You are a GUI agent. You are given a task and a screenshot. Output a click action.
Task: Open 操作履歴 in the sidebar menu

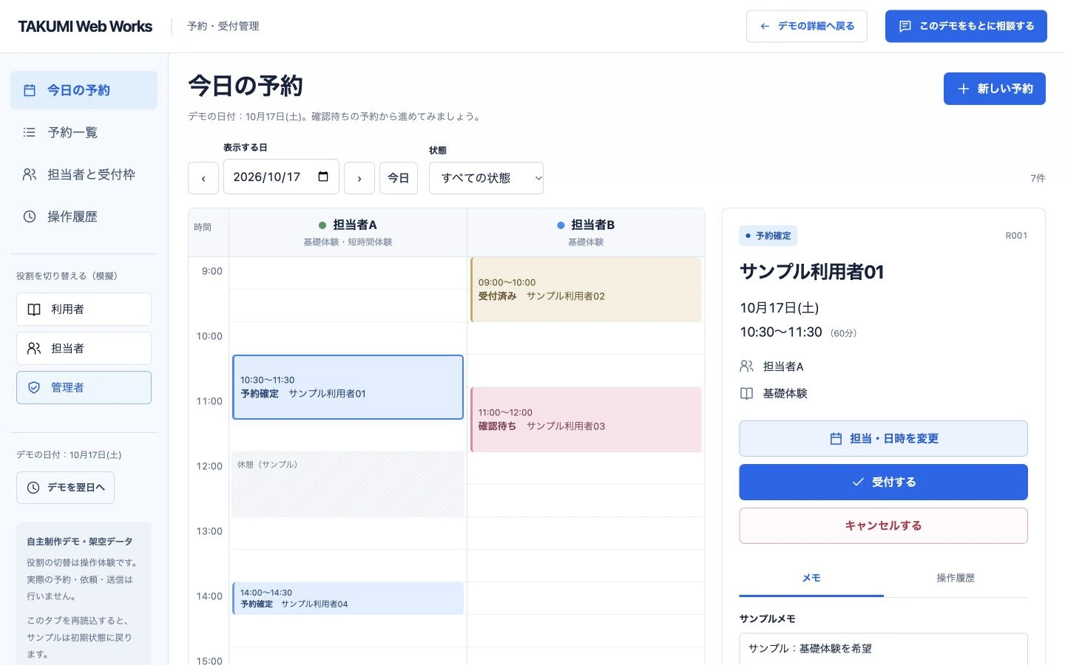(x=84, y=216)
